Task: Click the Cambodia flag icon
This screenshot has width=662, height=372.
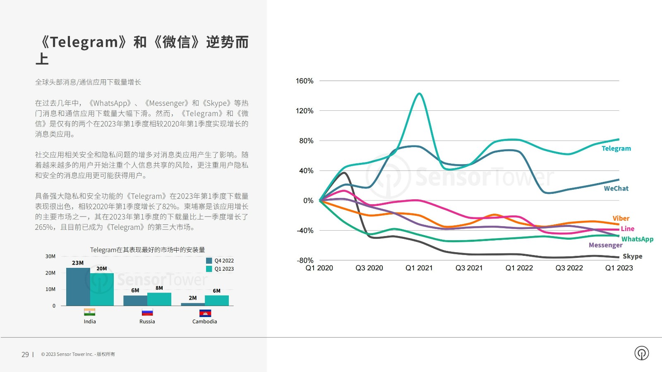Action: pos(205,313)
